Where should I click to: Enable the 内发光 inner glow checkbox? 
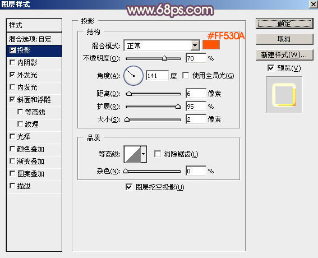12,87
